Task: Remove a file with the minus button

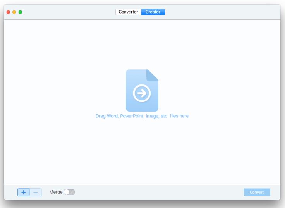Action: point(36,192)
